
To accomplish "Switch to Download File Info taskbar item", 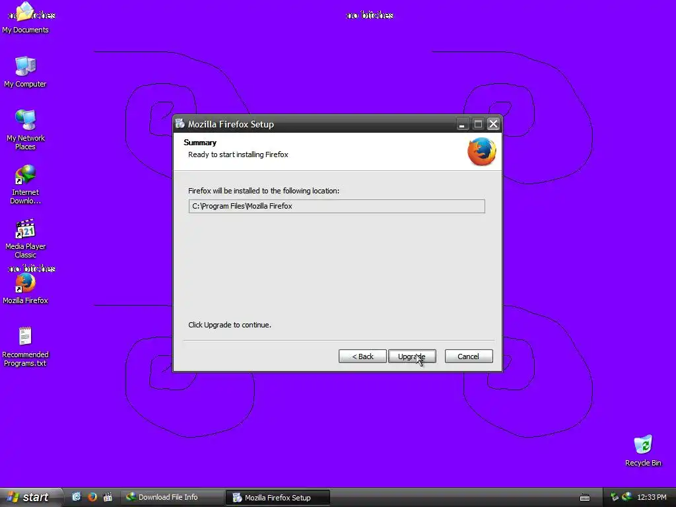I will click(x=172, y=497).
